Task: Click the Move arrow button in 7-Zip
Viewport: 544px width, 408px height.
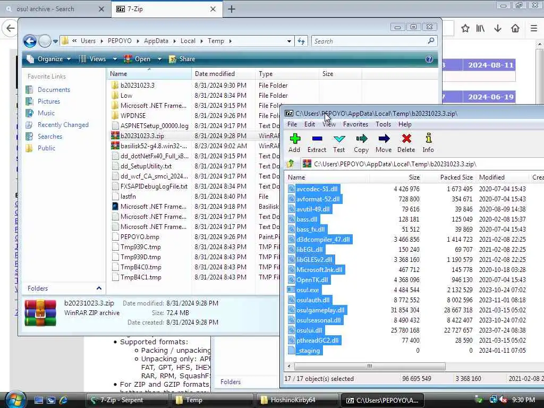Action: 384,143
